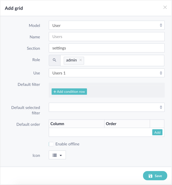
Task: Click Add in the Default order table
Action: pyautogui.click(x=157, y=132)
